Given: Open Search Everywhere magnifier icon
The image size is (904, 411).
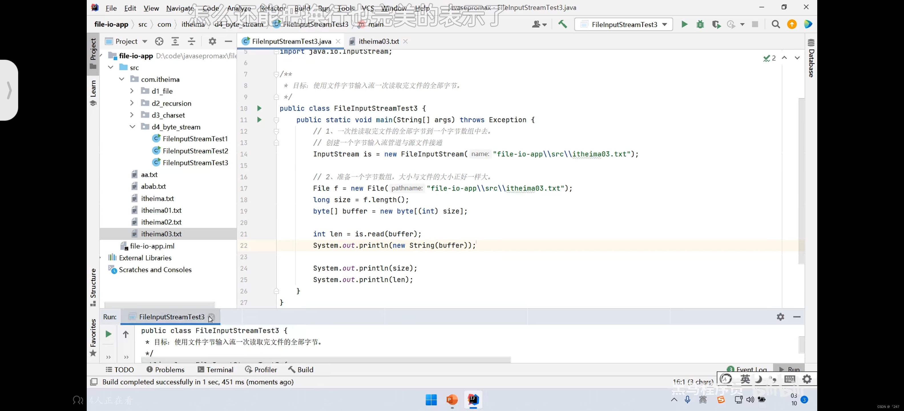Looking at the screenshot, I should click(776, 24).
